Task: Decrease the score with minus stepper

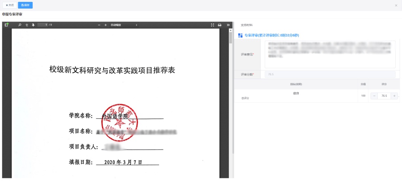Action: click(x=374, y=96)
